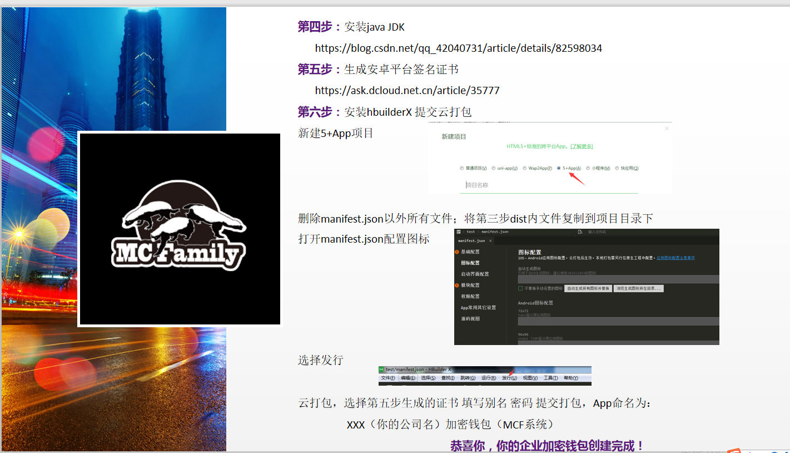
Task: Click the orange warning icon beside 模块配置
Action: pos(457,285)
